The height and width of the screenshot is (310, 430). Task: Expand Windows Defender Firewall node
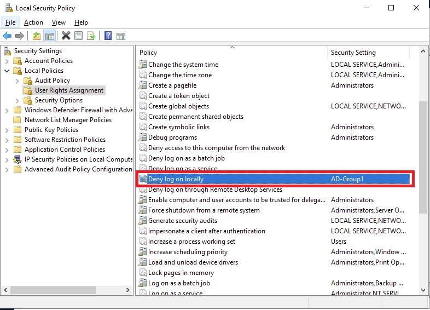tap(7, 111)
